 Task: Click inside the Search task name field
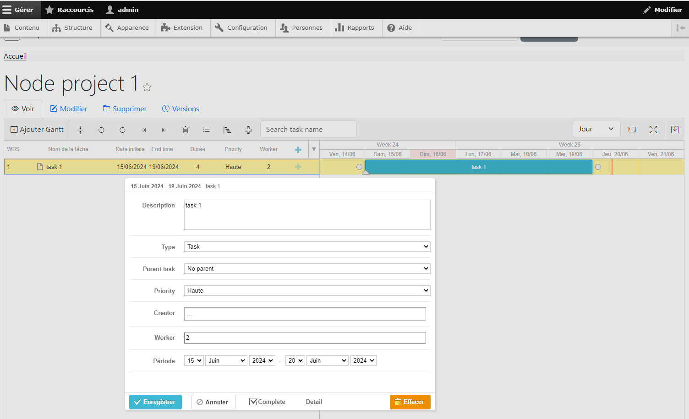(308, 129)
